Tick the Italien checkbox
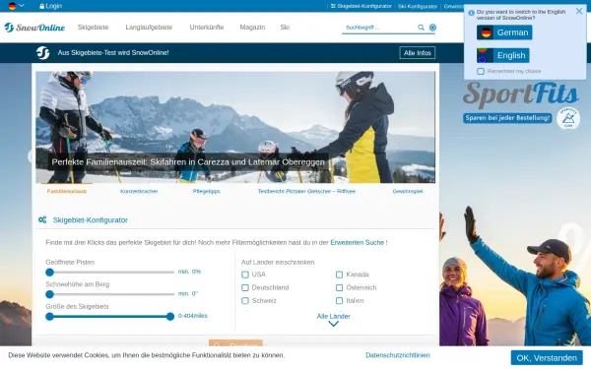This screenshot has width=591, height=369. [339, 300]
